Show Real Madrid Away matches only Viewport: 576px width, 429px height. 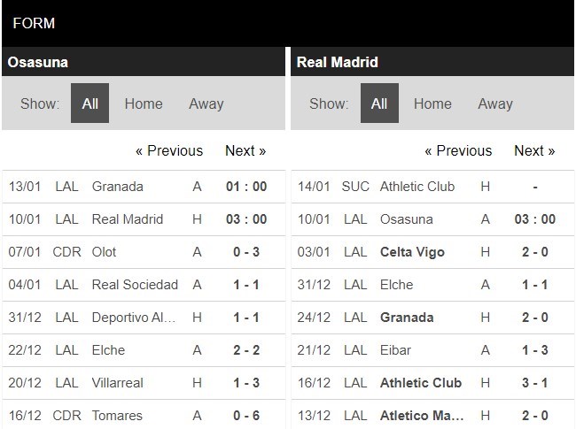[495, 103]
